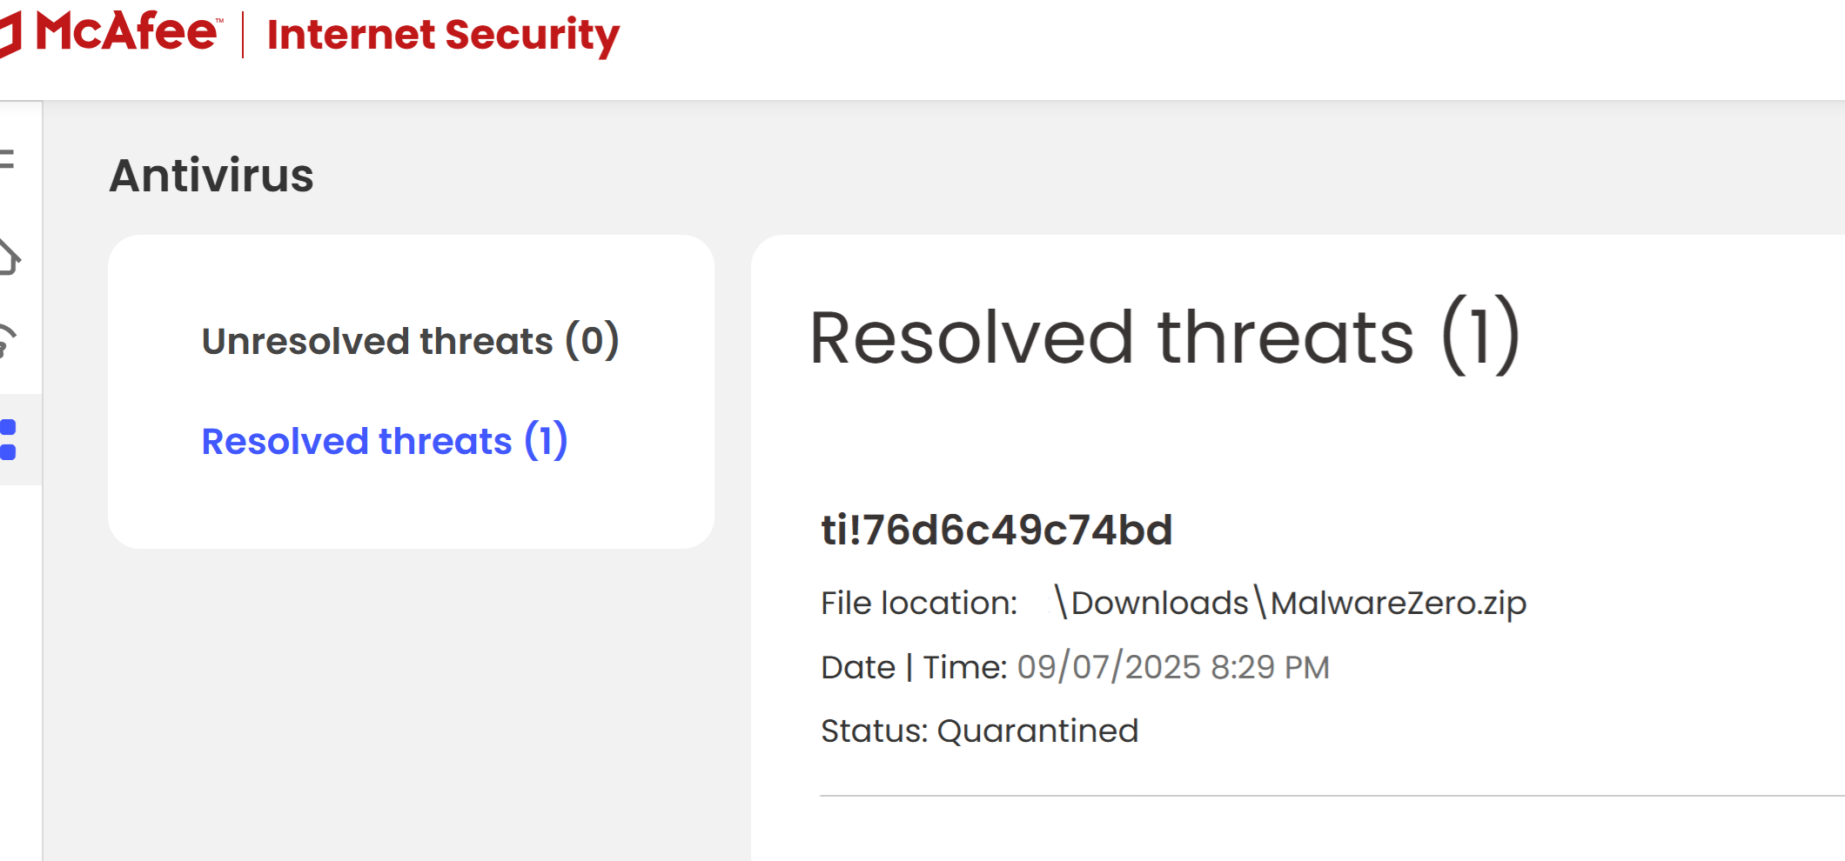Open threat entry ti!76d6c49c74bd

coord(996,530)
